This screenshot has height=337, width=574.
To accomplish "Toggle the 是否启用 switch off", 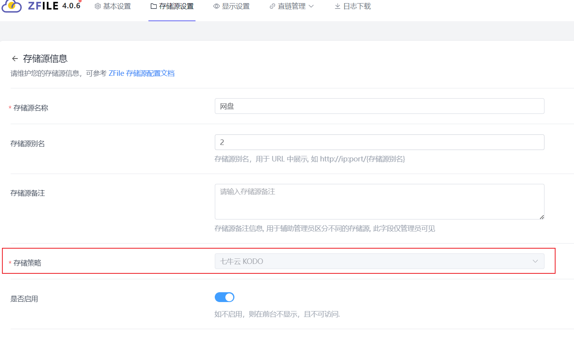I will (x=225, y=297).
